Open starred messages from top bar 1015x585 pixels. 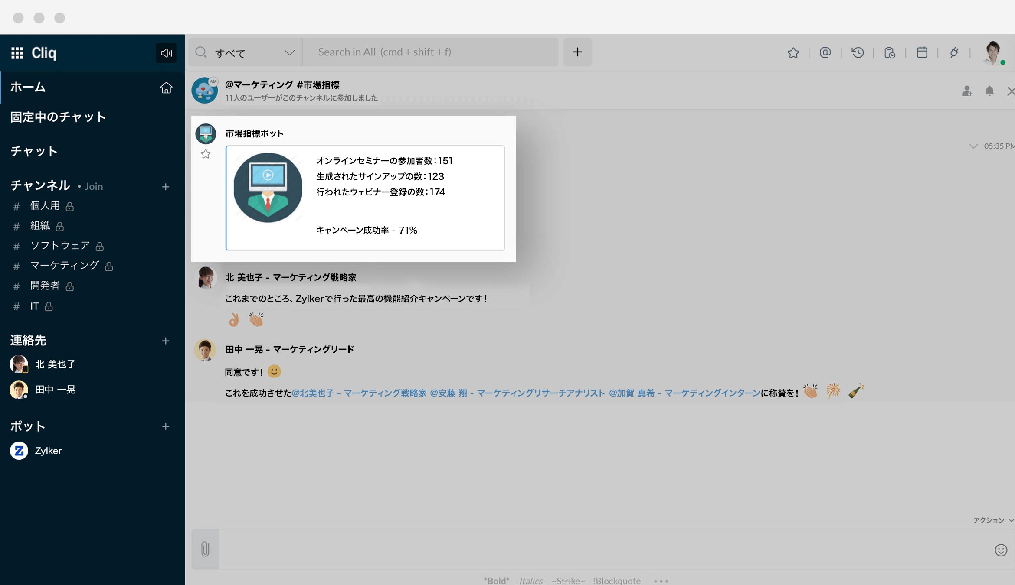point(793,53)
